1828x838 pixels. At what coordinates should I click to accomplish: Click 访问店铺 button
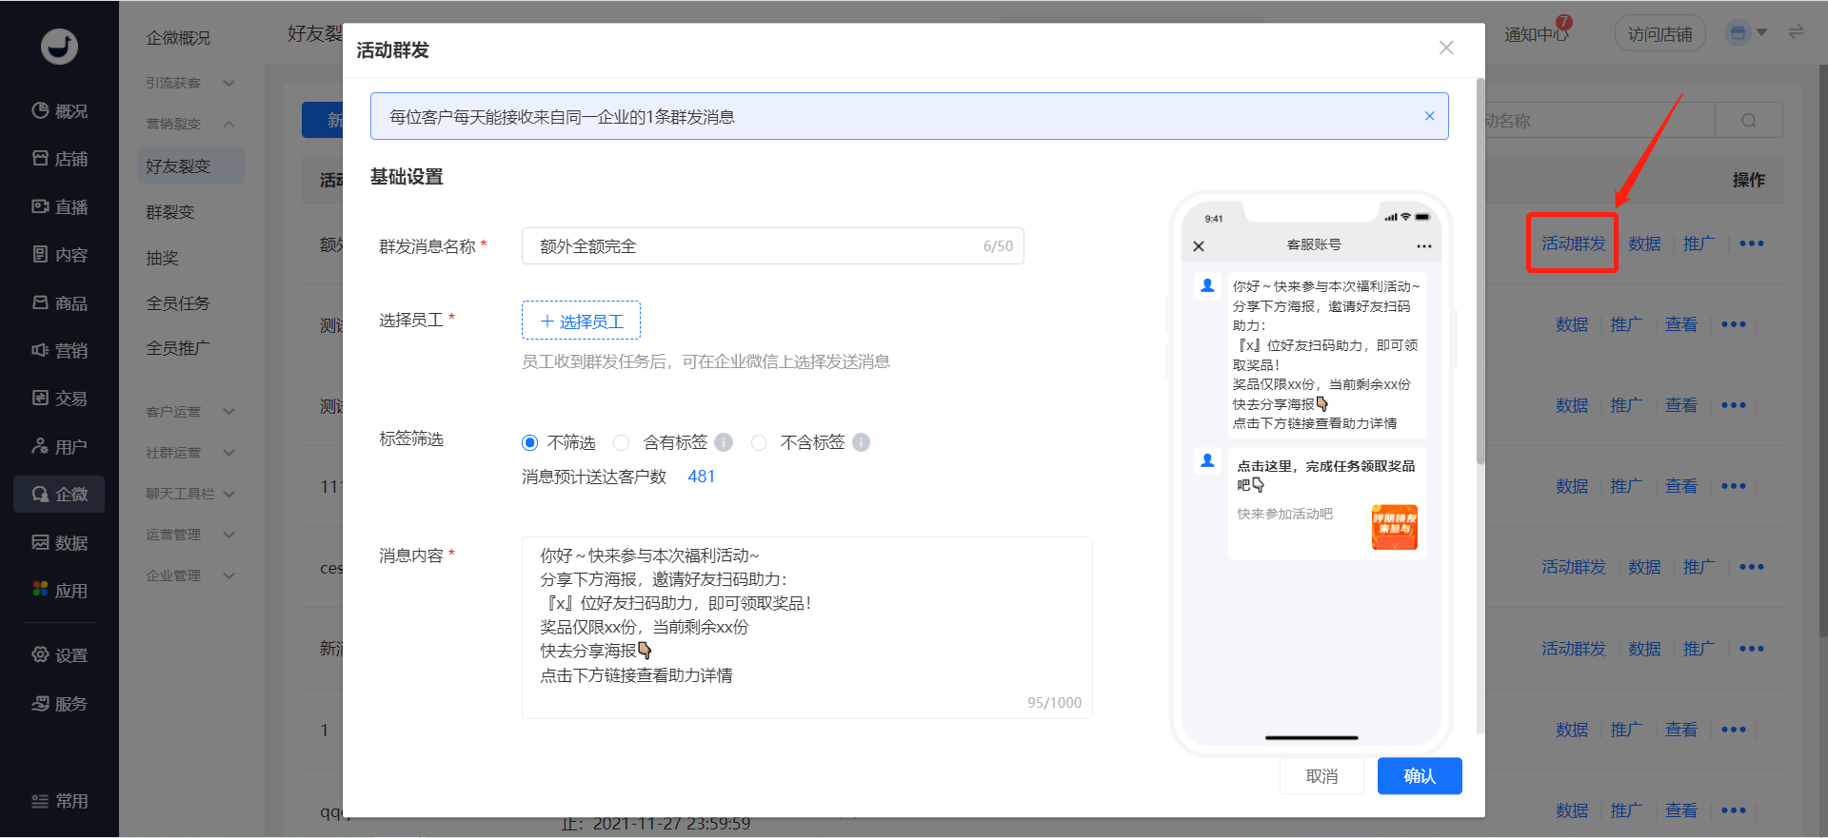click(1659, 34)
